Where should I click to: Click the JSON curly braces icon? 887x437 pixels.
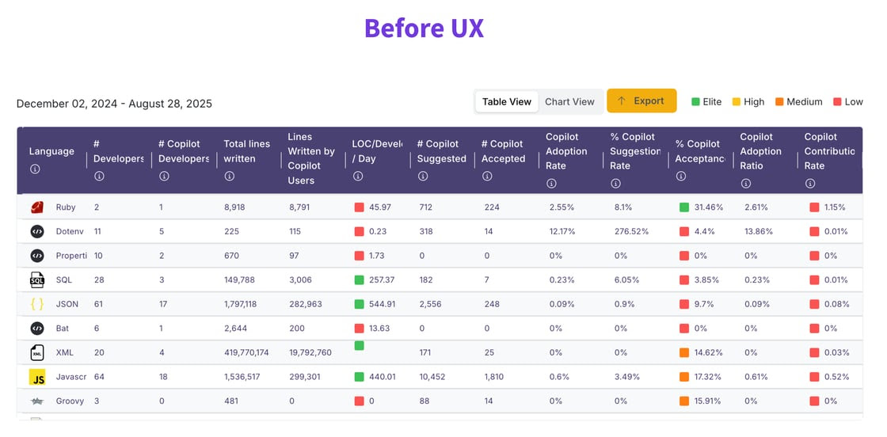point(37,304)
